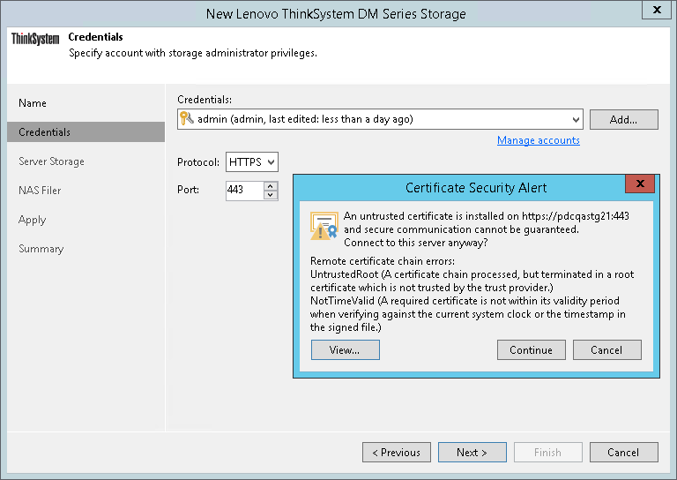Click the 'Credentials:' field label
The image size is (677, 480).
205,100
